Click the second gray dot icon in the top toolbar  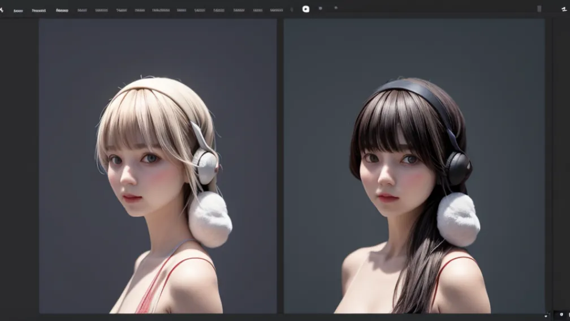(336, 8)
